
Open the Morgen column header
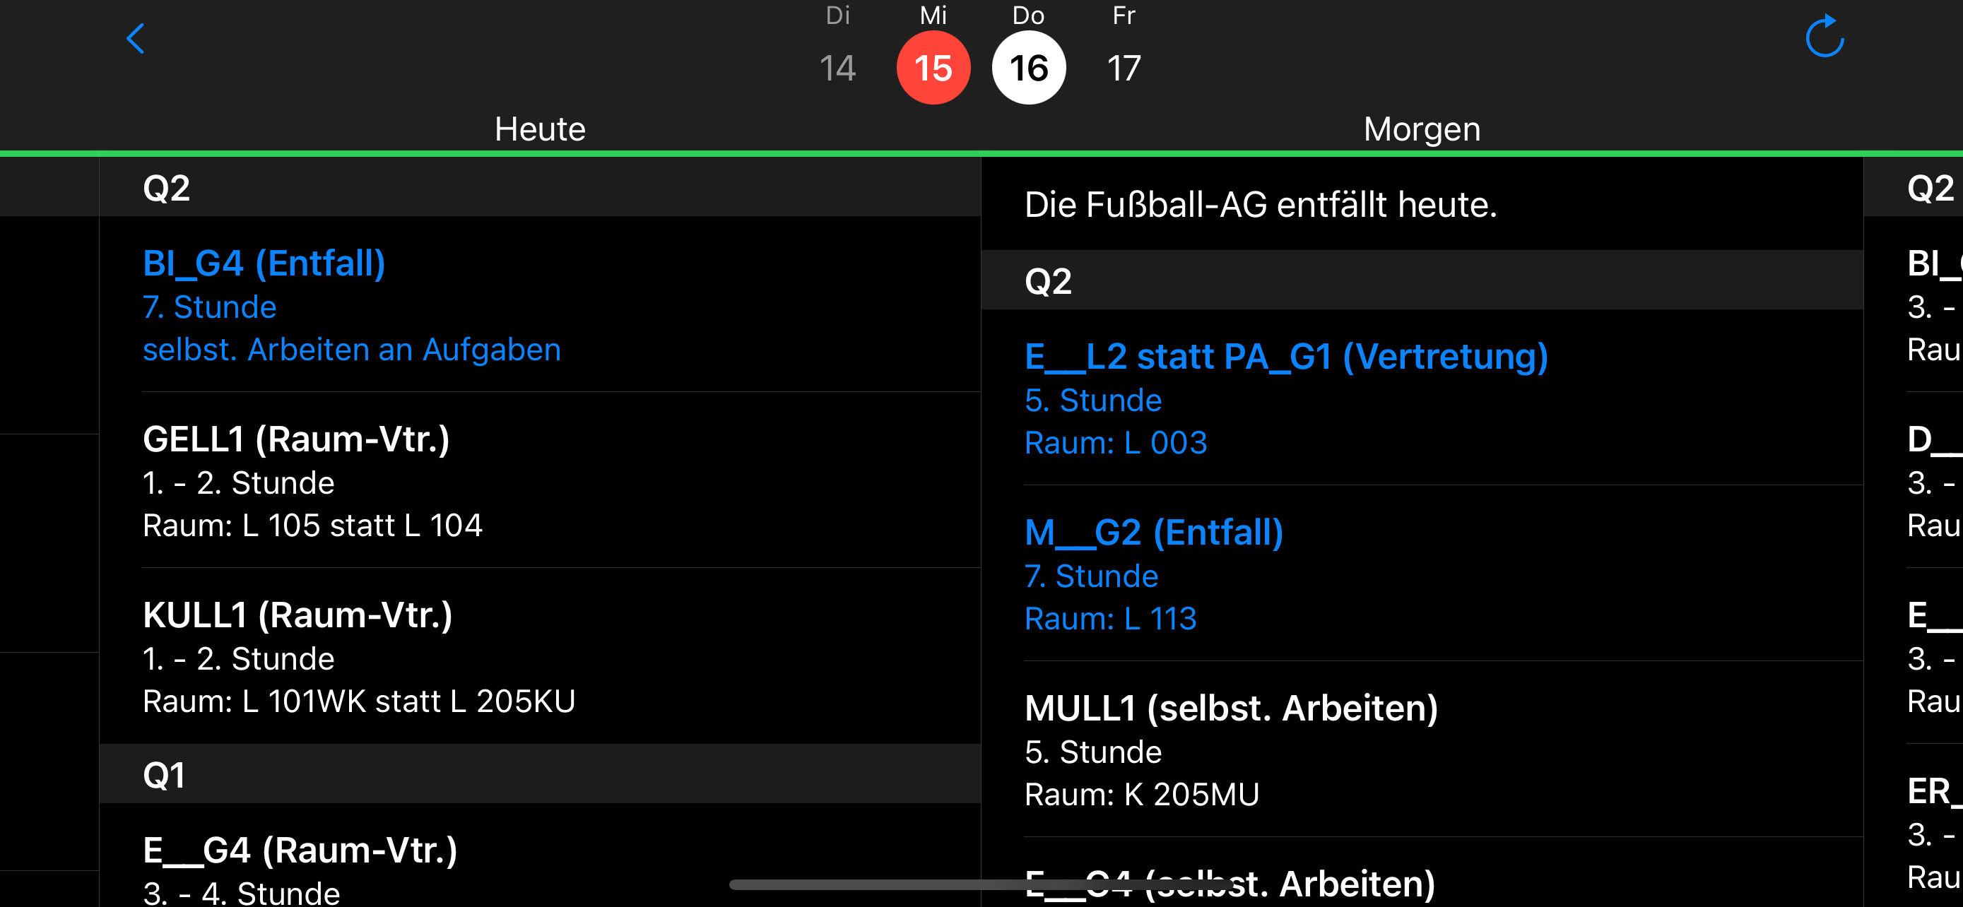click(1422, 129)
